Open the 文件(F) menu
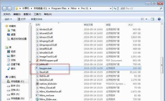 click(x=7, y=14)
